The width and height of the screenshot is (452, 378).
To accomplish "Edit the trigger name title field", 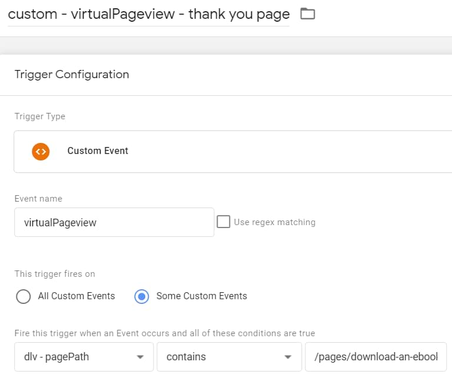I will coord(148,14).
